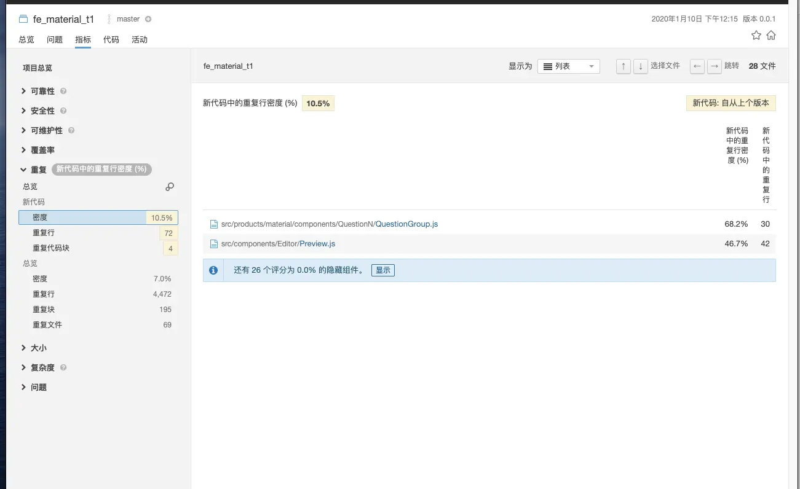Select 重复代码块 4 metric

coord(98,248)
